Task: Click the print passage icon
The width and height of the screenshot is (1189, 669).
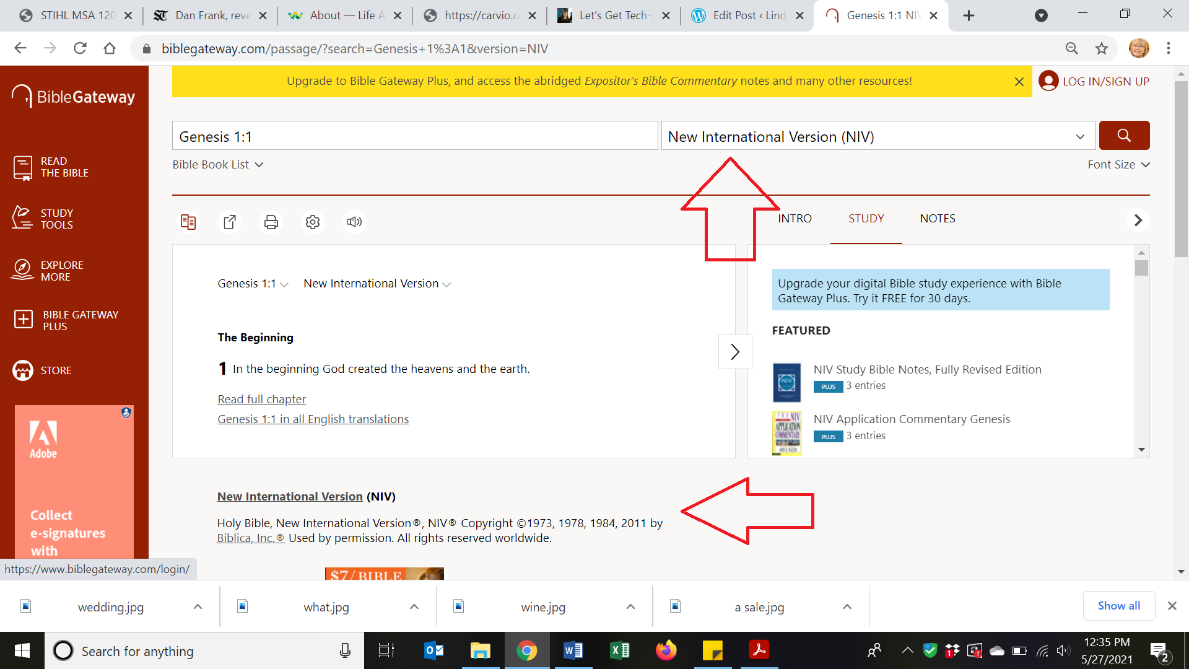Action: point(271,222)
